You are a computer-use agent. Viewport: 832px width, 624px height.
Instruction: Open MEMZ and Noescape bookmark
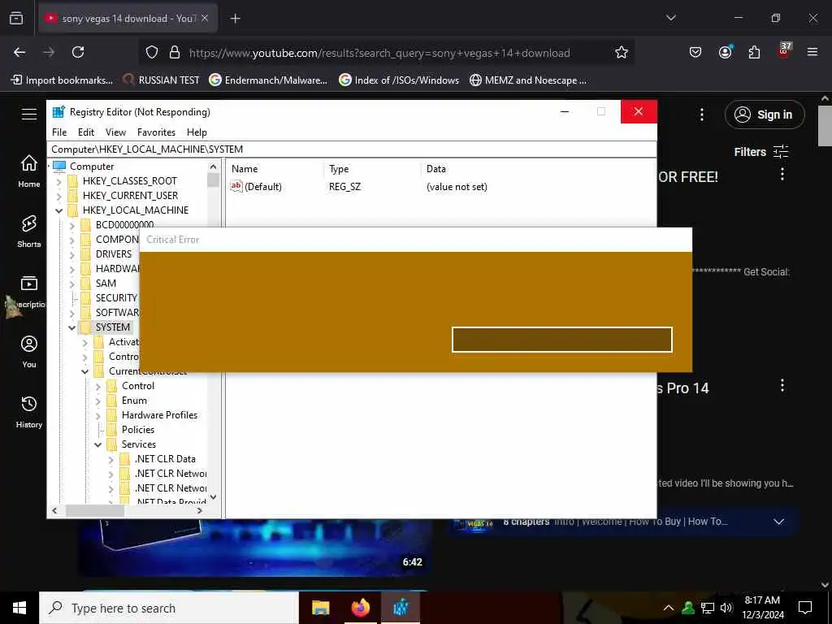pyautogui.click(x=528, y=80)
